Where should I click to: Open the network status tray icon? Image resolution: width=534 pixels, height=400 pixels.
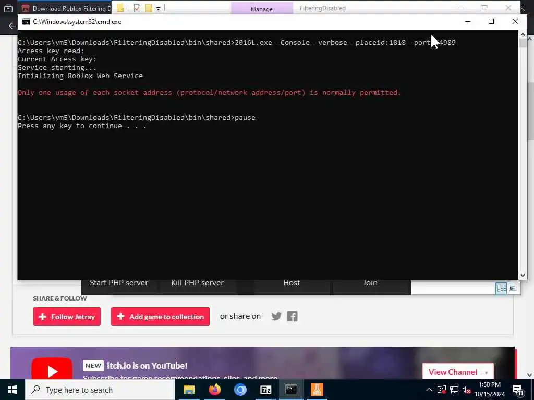[x=454, y=390]
